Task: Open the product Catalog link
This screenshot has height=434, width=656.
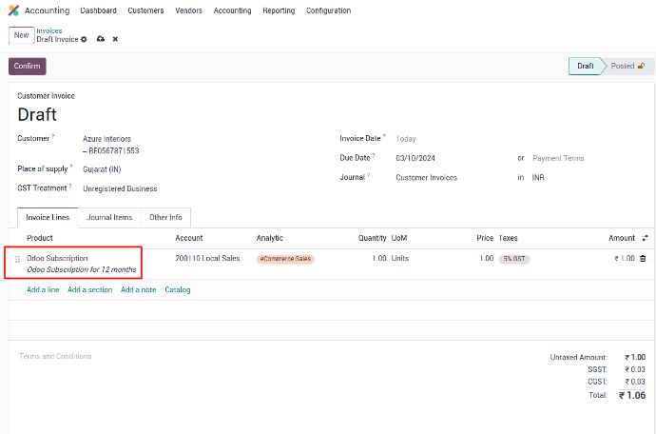Action: (x=178, y=290)
